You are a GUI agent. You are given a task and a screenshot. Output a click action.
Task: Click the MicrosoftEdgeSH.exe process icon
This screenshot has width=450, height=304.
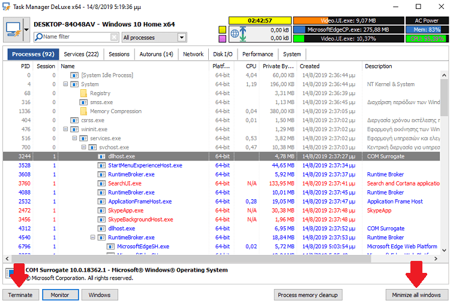click(110, 247)
